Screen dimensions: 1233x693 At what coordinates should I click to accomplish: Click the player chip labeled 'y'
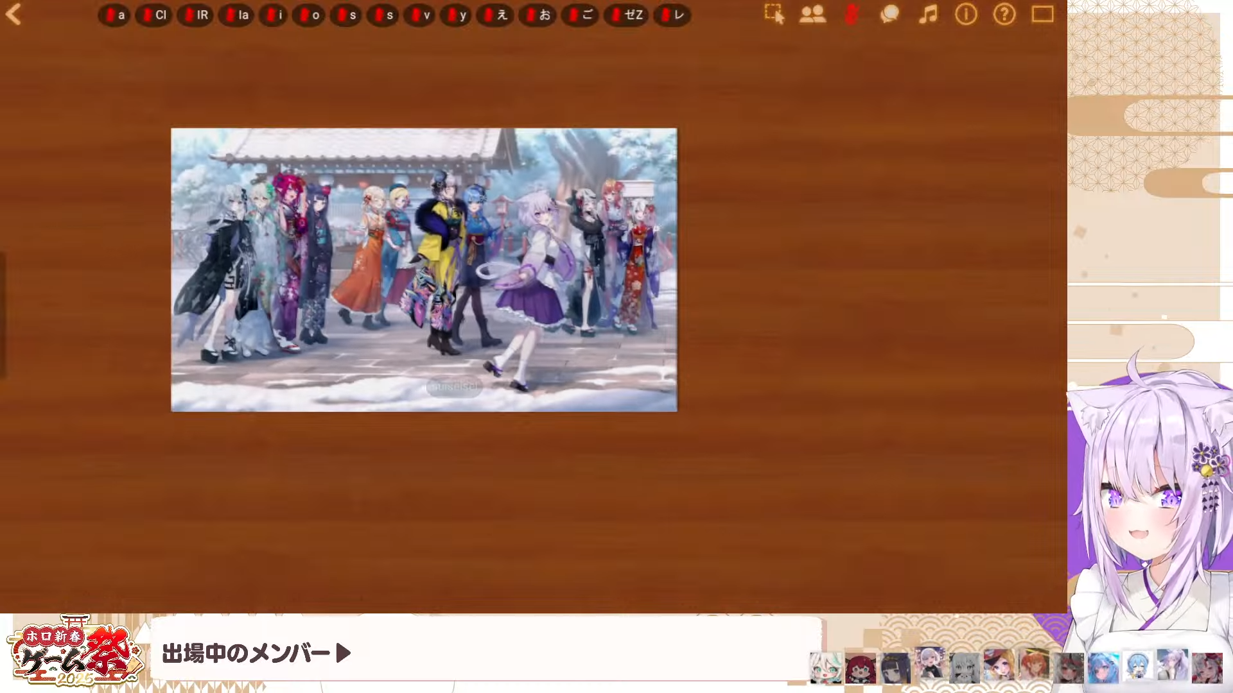(x=457, y=15)
